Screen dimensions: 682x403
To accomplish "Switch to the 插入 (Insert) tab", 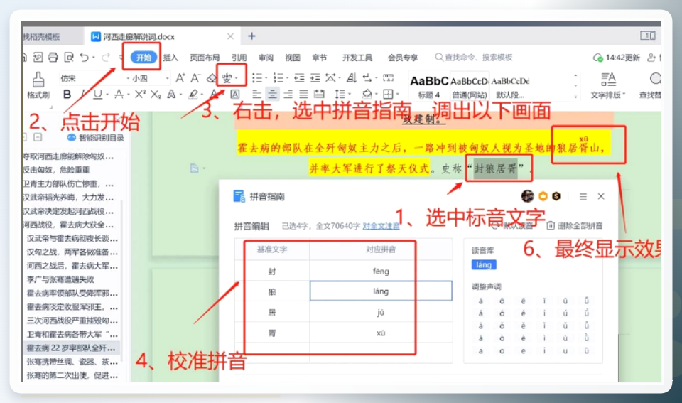I will [x=170, y=58].
